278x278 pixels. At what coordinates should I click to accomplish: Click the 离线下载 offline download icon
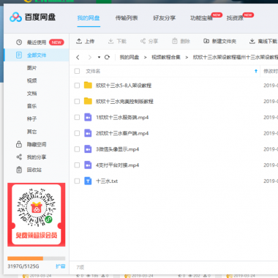click(x=252, y=41)
